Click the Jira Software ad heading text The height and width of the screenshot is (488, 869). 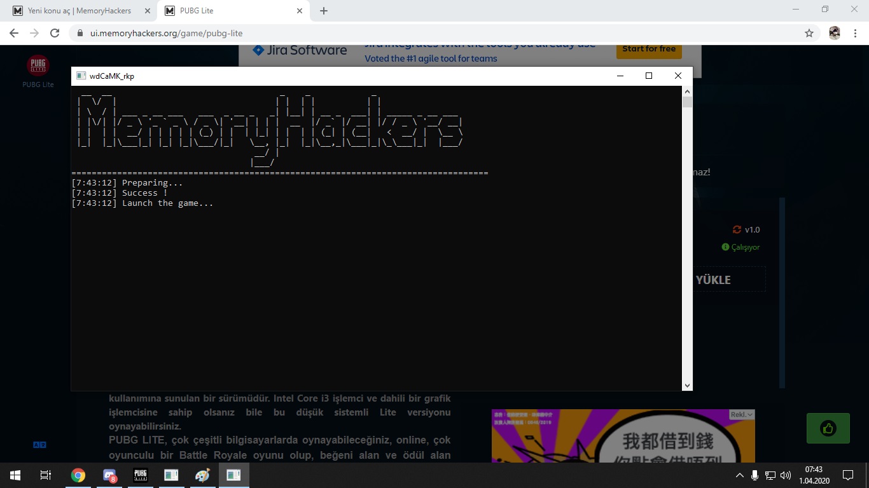(x=308, y=50)
